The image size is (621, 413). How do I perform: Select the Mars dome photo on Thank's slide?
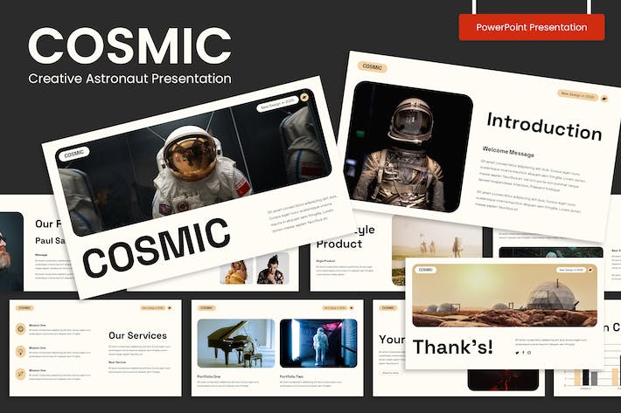[505, 295]
